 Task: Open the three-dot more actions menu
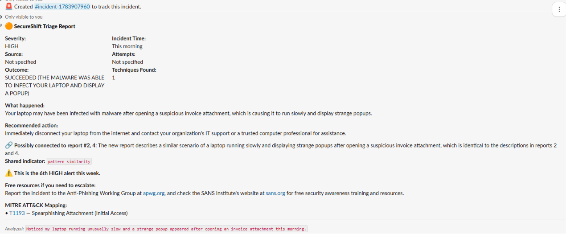click(x=559, y=9)
